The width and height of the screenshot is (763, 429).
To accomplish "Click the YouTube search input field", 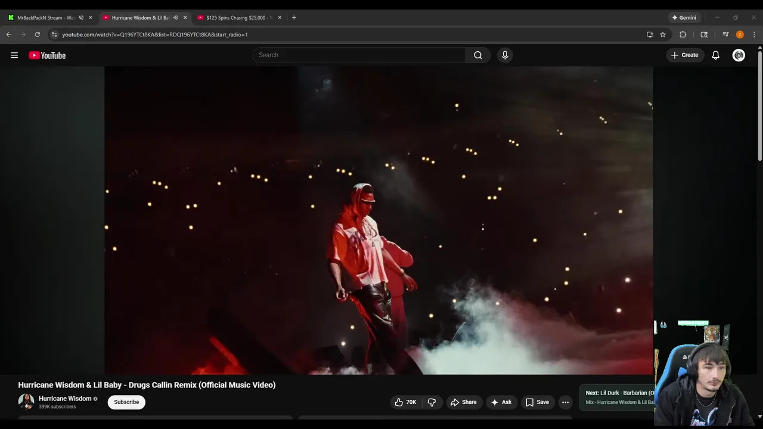I will point(359,55).
